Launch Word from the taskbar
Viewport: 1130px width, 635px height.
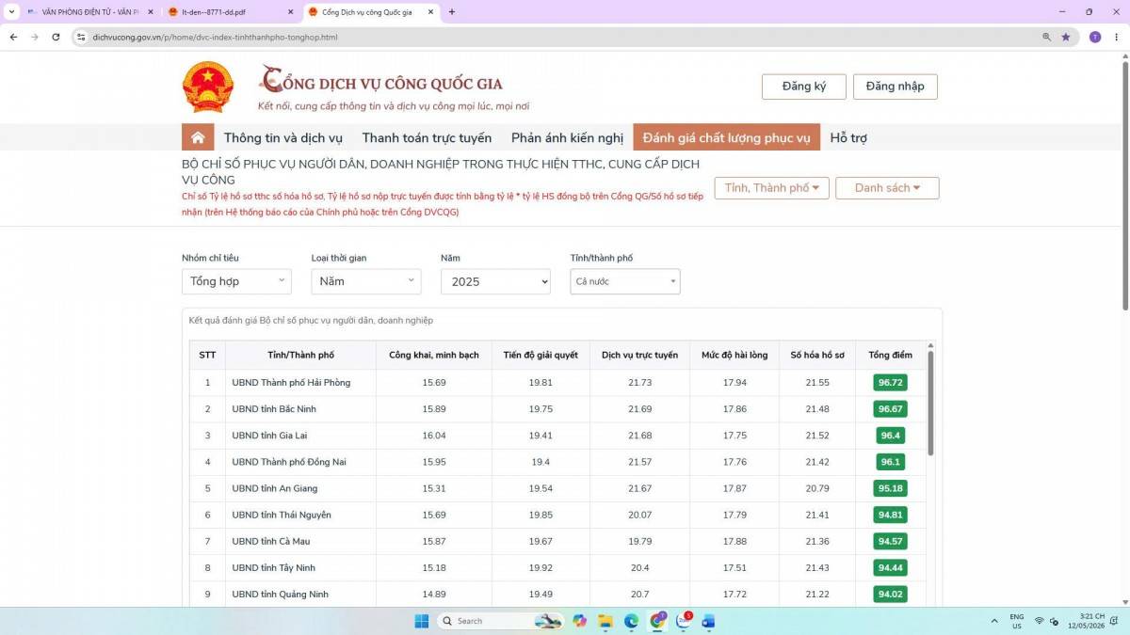coord(708,621)
